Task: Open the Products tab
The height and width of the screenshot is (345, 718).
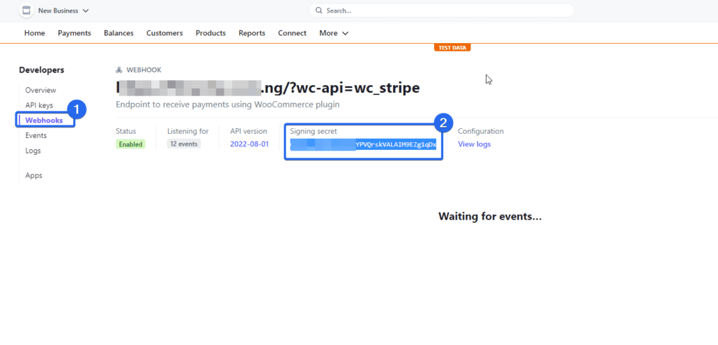Action: tap(211, 33)
